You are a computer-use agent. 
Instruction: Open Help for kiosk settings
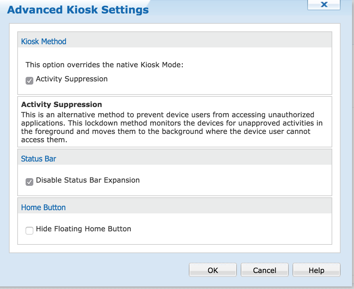[x=316, y=270]
